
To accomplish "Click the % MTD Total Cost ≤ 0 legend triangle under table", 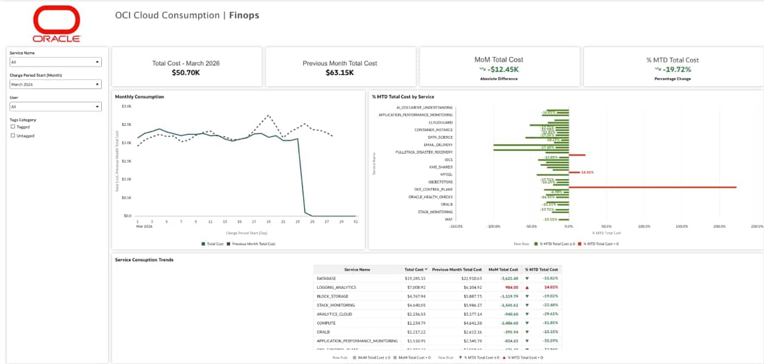I will click(x=461, y=357).
